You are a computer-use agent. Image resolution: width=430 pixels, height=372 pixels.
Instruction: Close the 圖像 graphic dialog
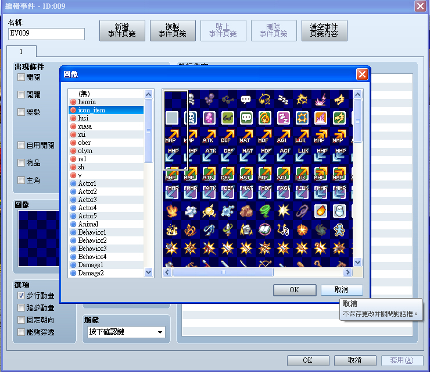coord(362,74)
